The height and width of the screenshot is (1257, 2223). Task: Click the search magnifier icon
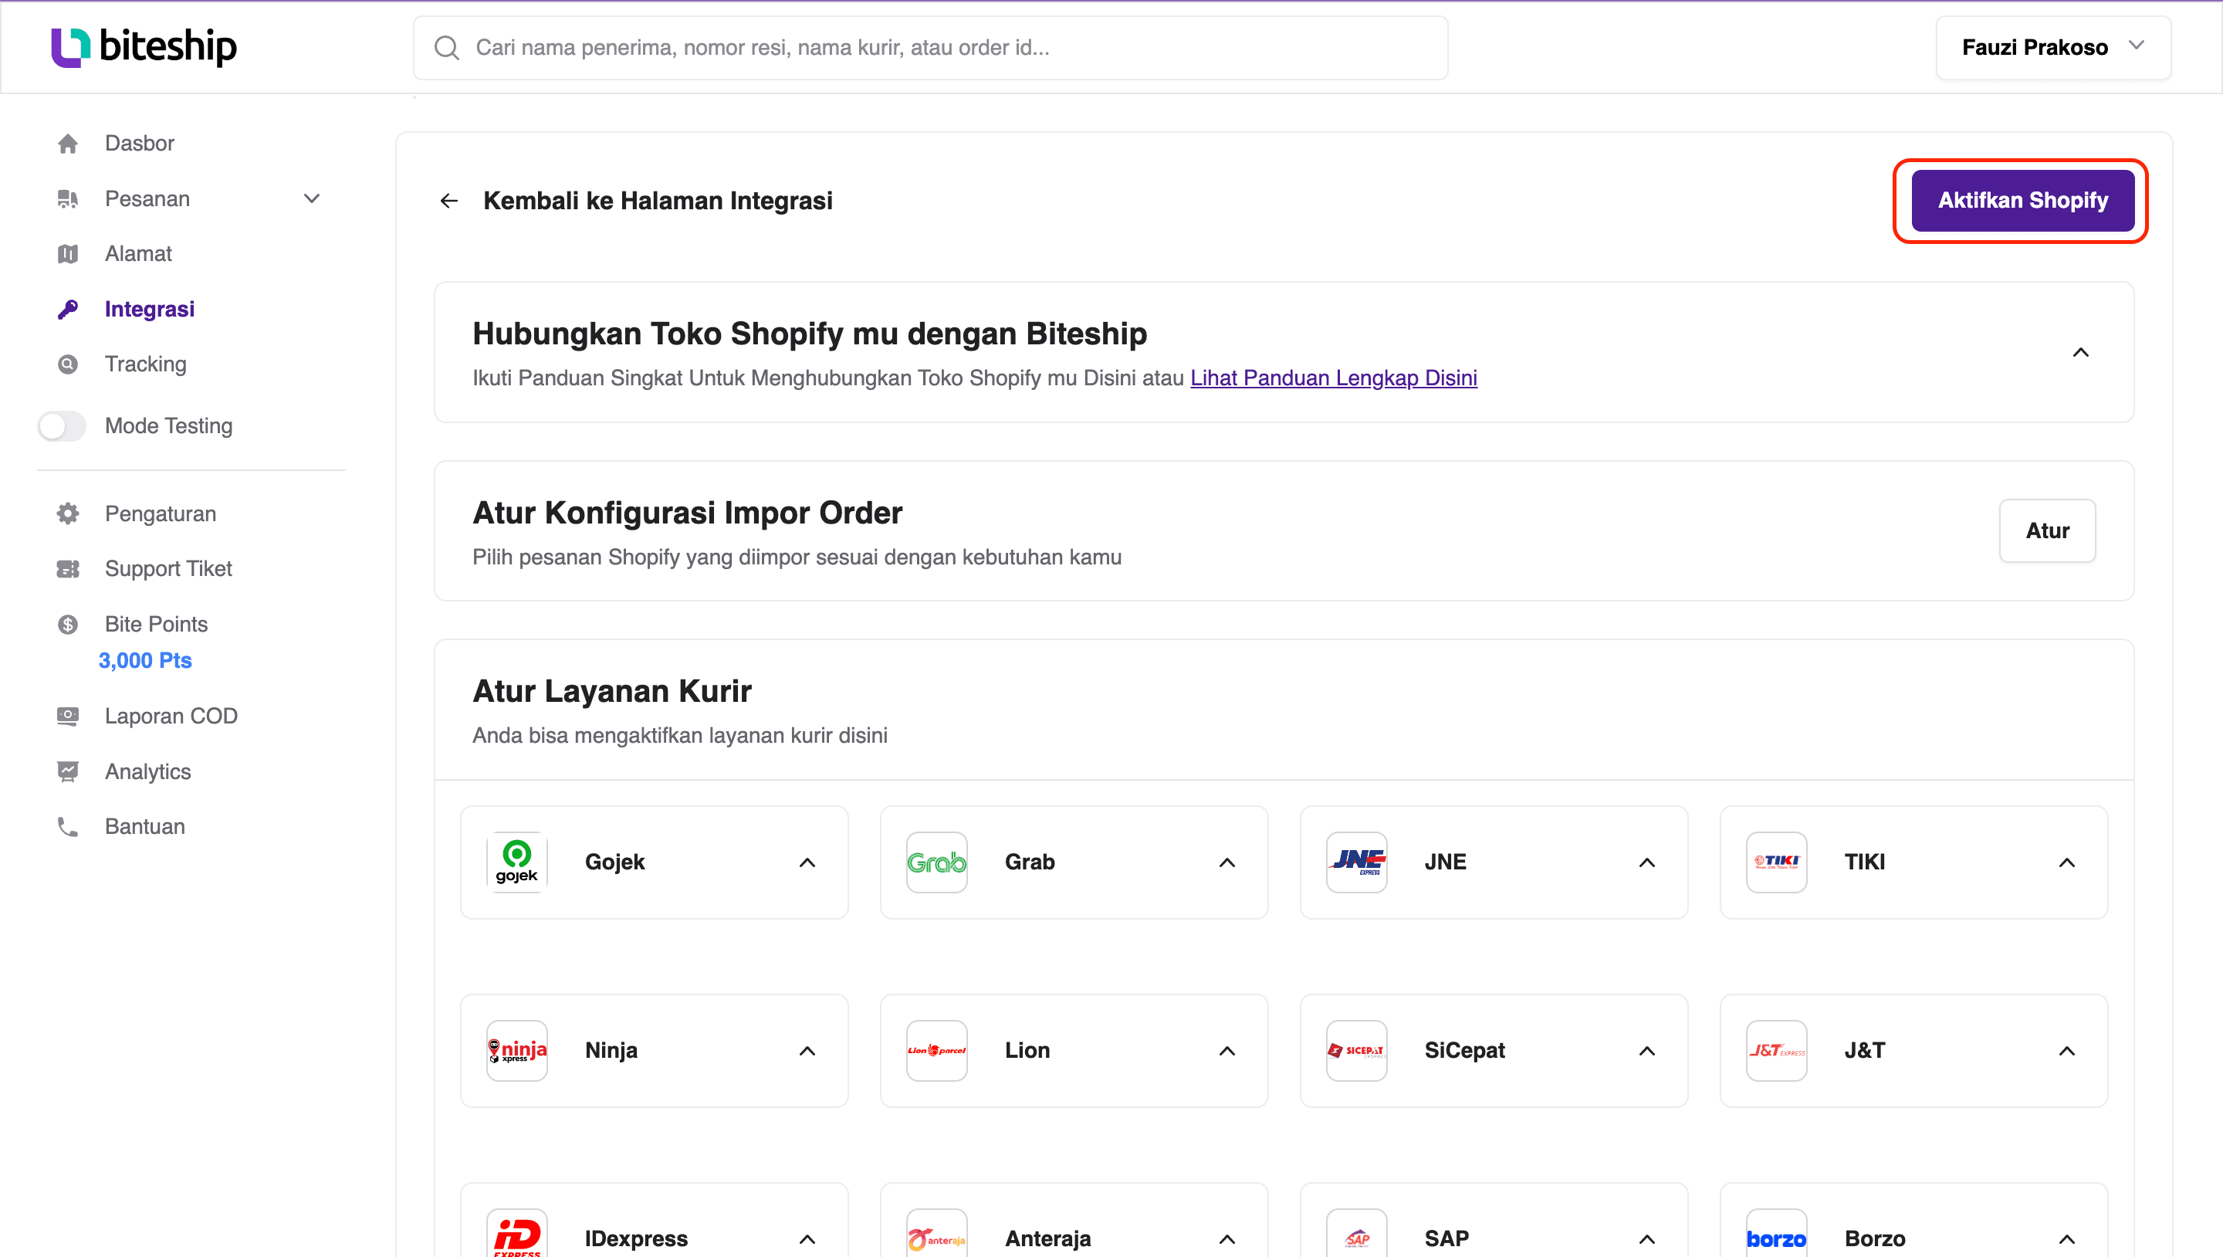pos(446,47)
